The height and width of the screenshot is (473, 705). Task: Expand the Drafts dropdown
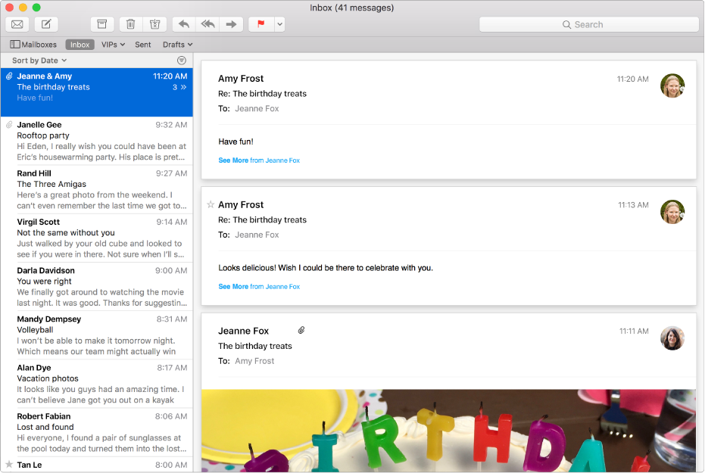coord(178,45)
